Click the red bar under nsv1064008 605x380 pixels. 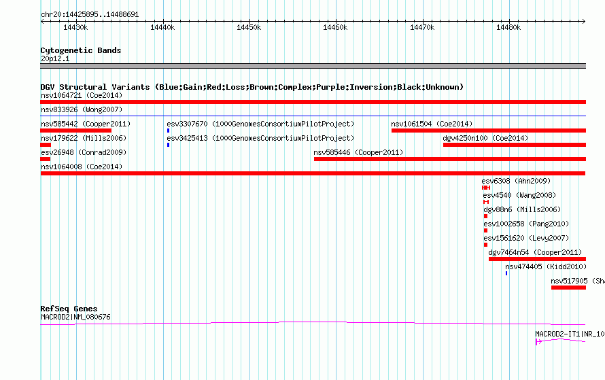click(313, 173)
